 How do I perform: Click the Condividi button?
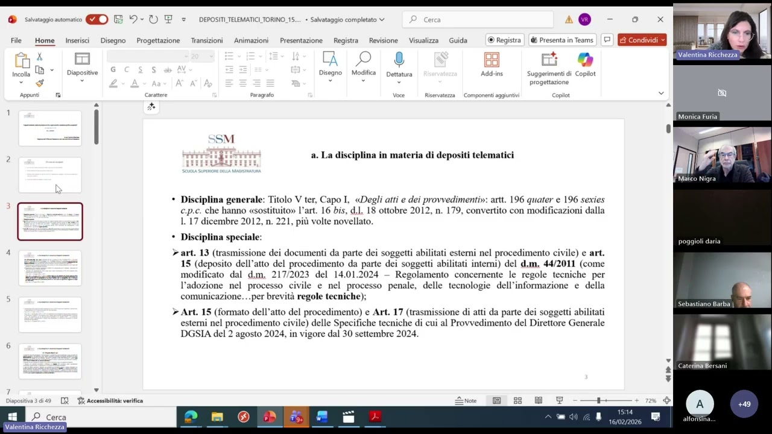pyautogui.click(x=642, y=40)
